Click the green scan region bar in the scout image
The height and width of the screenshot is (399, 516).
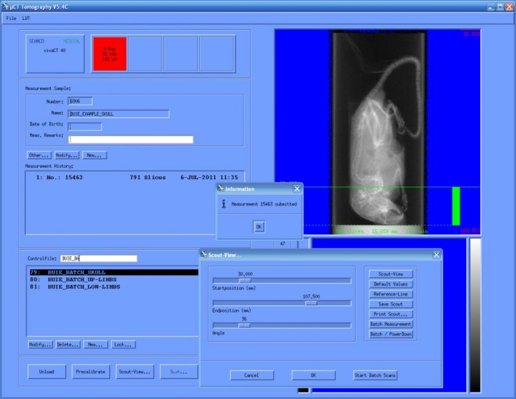tap(456, 206)
